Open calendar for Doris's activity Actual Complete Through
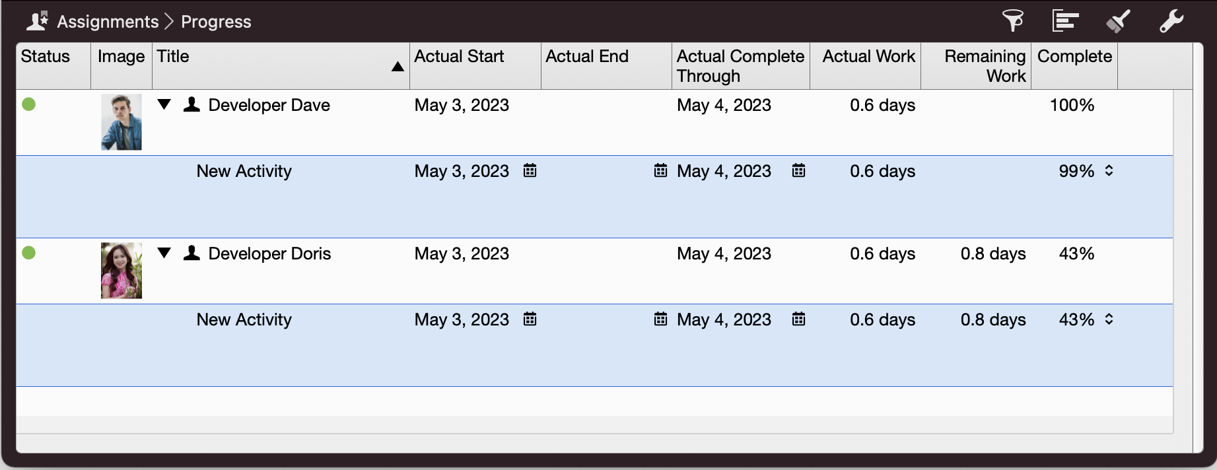The width and height of the screenshot is (1217, 470). point(798,319)
